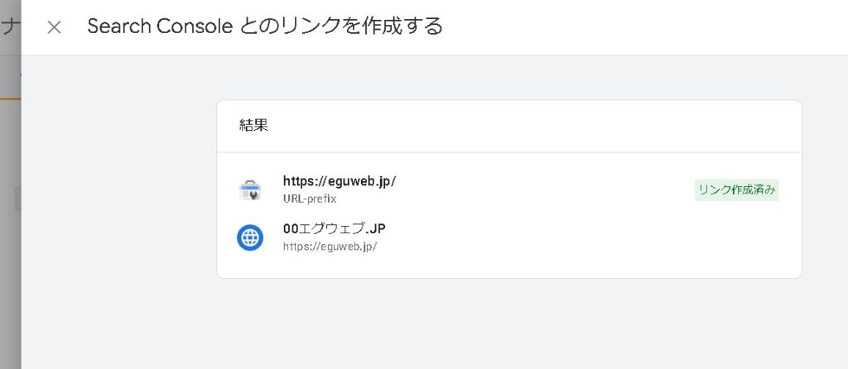Click the empty gray area below the results card

point(508,323)
